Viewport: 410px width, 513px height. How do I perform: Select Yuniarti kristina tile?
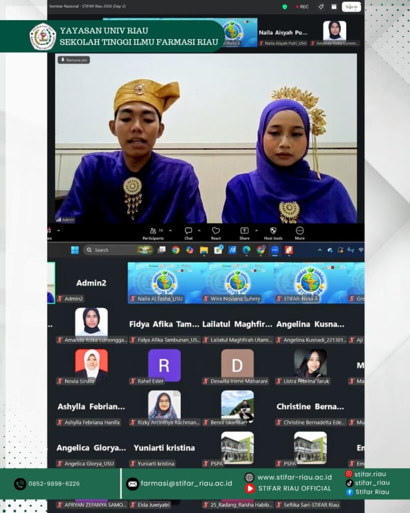tap(164, 448)
